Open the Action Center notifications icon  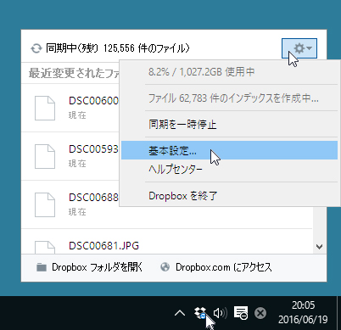(241, 313)
